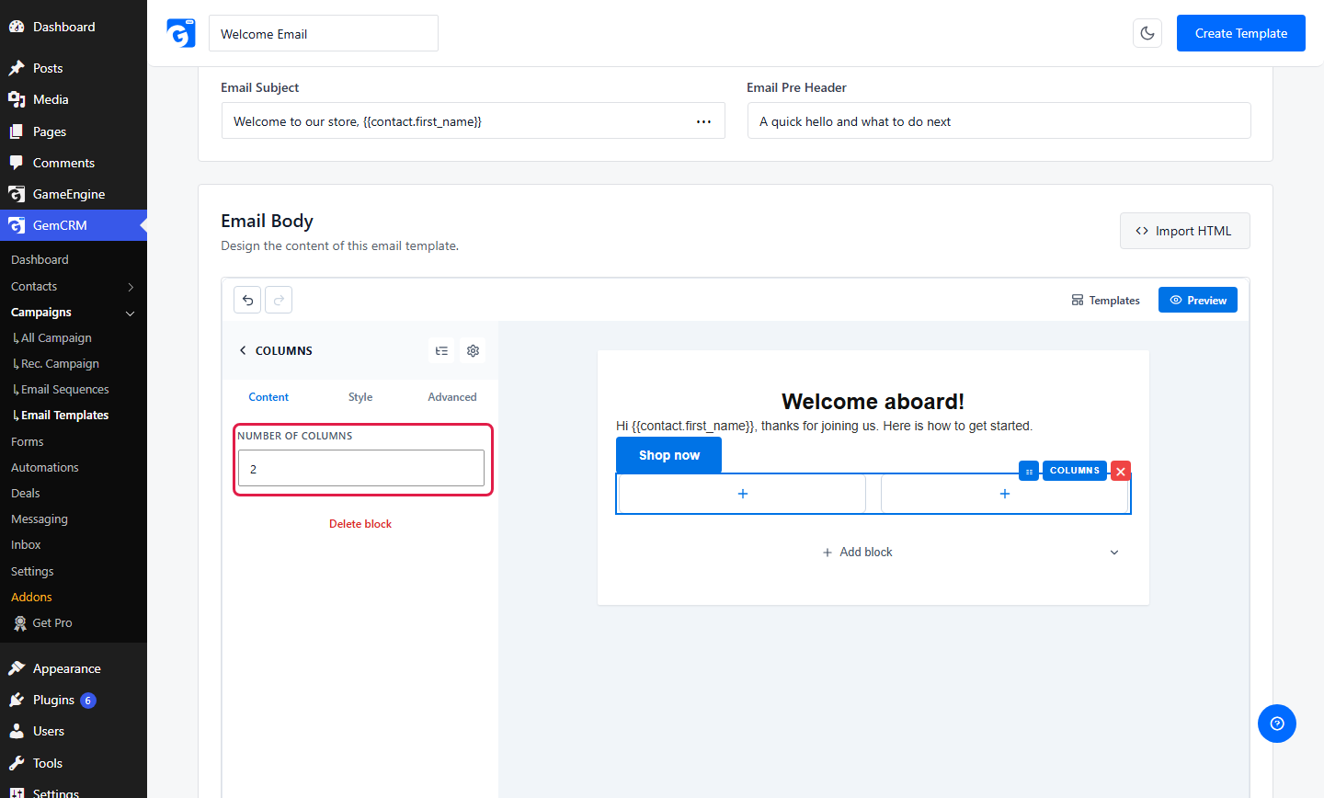This screenshot has width=1324, height=798.
Task: Expand the Contacts submenu arrow
Action: [x=131, y=287]
